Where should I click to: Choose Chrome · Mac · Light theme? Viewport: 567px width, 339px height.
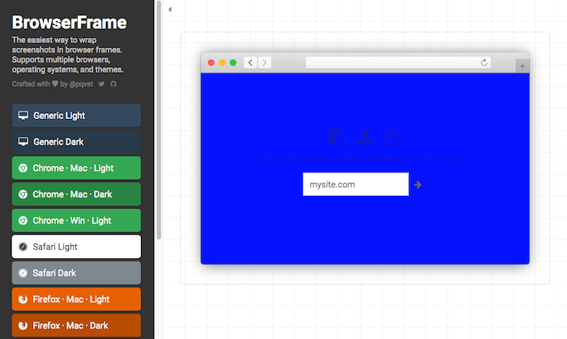point(76,168)
